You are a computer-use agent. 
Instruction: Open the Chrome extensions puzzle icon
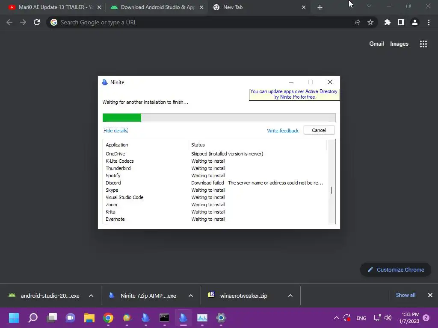click(x=388, y=22)
